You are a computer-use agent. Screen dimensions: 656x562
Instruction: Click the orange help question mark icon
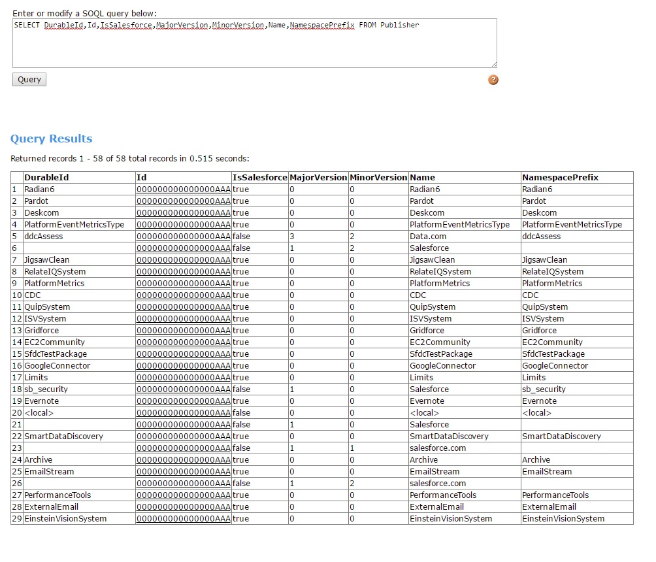[493, 80]
